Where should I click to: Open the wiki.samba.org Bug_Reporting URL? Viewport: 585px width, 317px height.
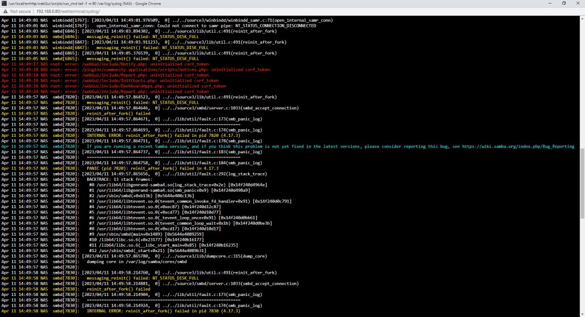518,147
